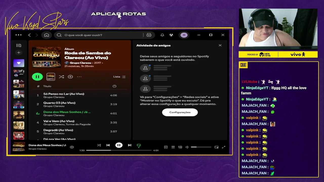
Task: Click the 'Configurações' button
Action: coord(180,112)
